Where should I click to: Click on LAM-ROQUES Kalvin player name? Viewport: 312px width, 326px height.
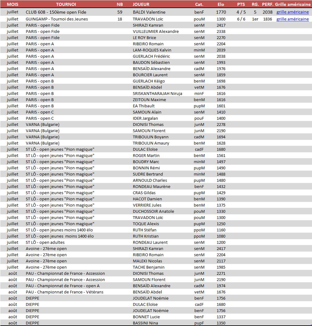pos(152,50)
